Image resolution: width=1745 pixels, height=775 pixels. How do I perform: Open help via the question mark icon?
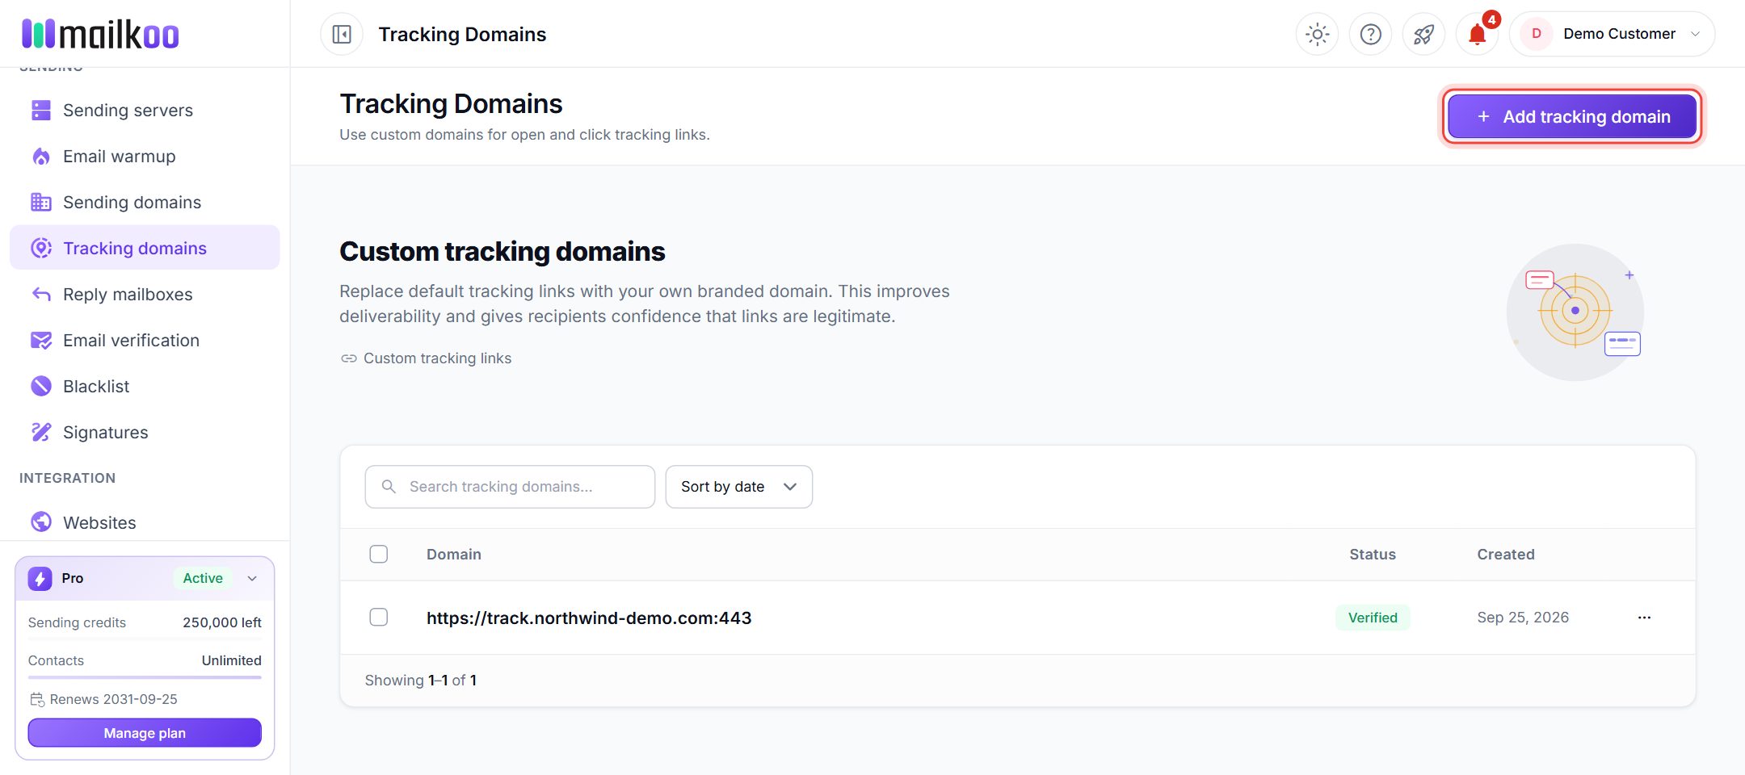[x=1370, y=35]
